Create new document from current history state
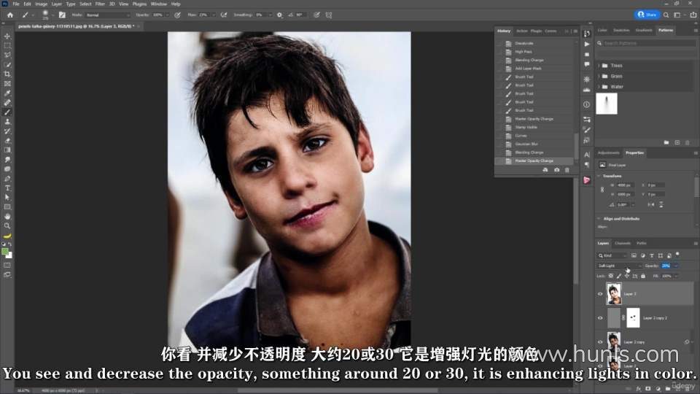This screenshot has height=394, width=700. (545, 170)
